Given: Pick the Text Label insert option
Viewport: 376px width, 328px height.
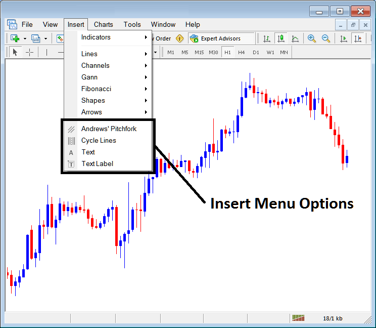Looking at the screenshot, I should tap(97, 163).
